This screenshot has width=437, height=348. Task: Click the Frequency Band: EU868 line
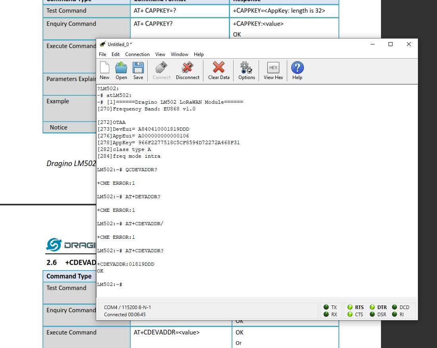tap(146, 109)
